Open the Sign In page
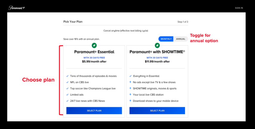Screen dimensions: 255x129 click(239, 8)
